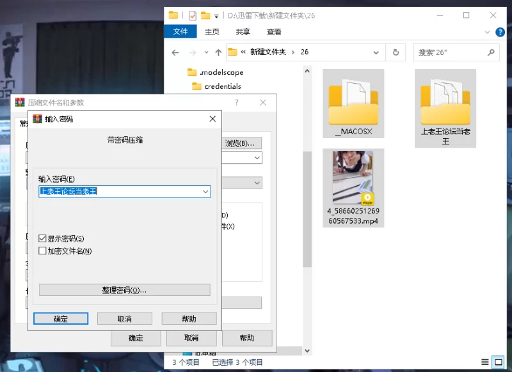
Task: Open the second dropdown in archive parameters dialog
Action: tap(257, 183)
